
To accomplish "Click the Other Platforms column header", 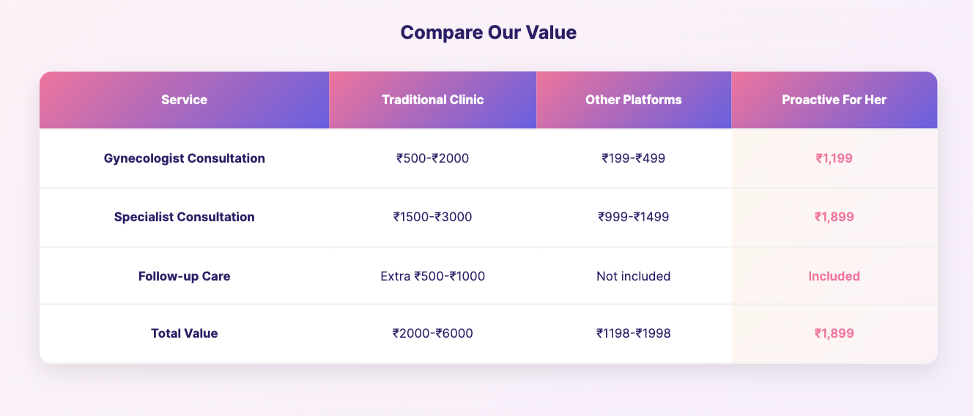I will 634,100.
